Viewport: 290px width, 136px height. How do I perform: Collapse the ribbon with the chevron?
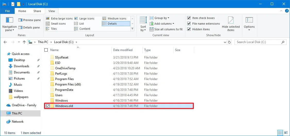point(281,11)
